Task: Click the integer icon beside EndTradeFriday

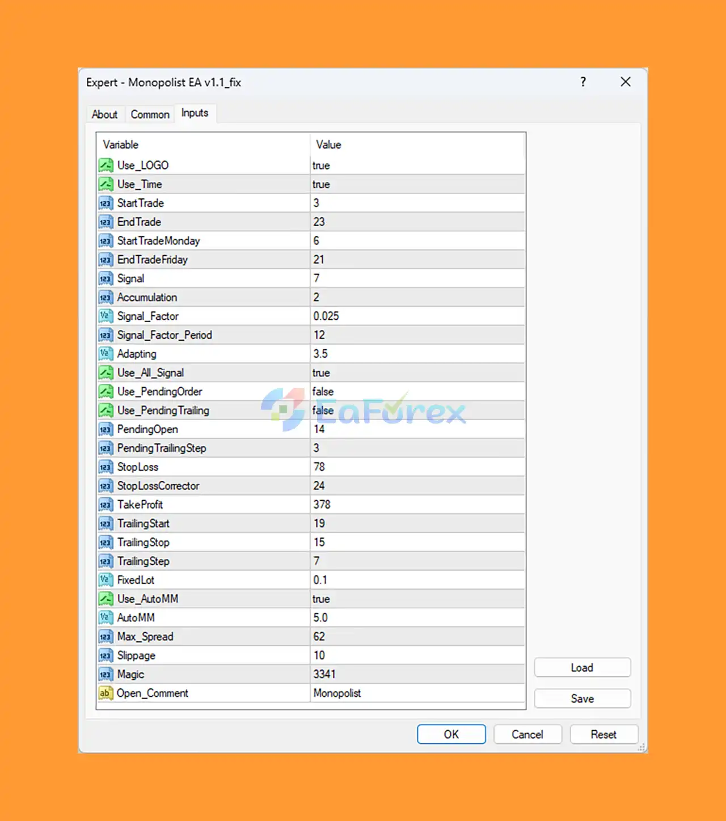Action: [x=106, y=260]
